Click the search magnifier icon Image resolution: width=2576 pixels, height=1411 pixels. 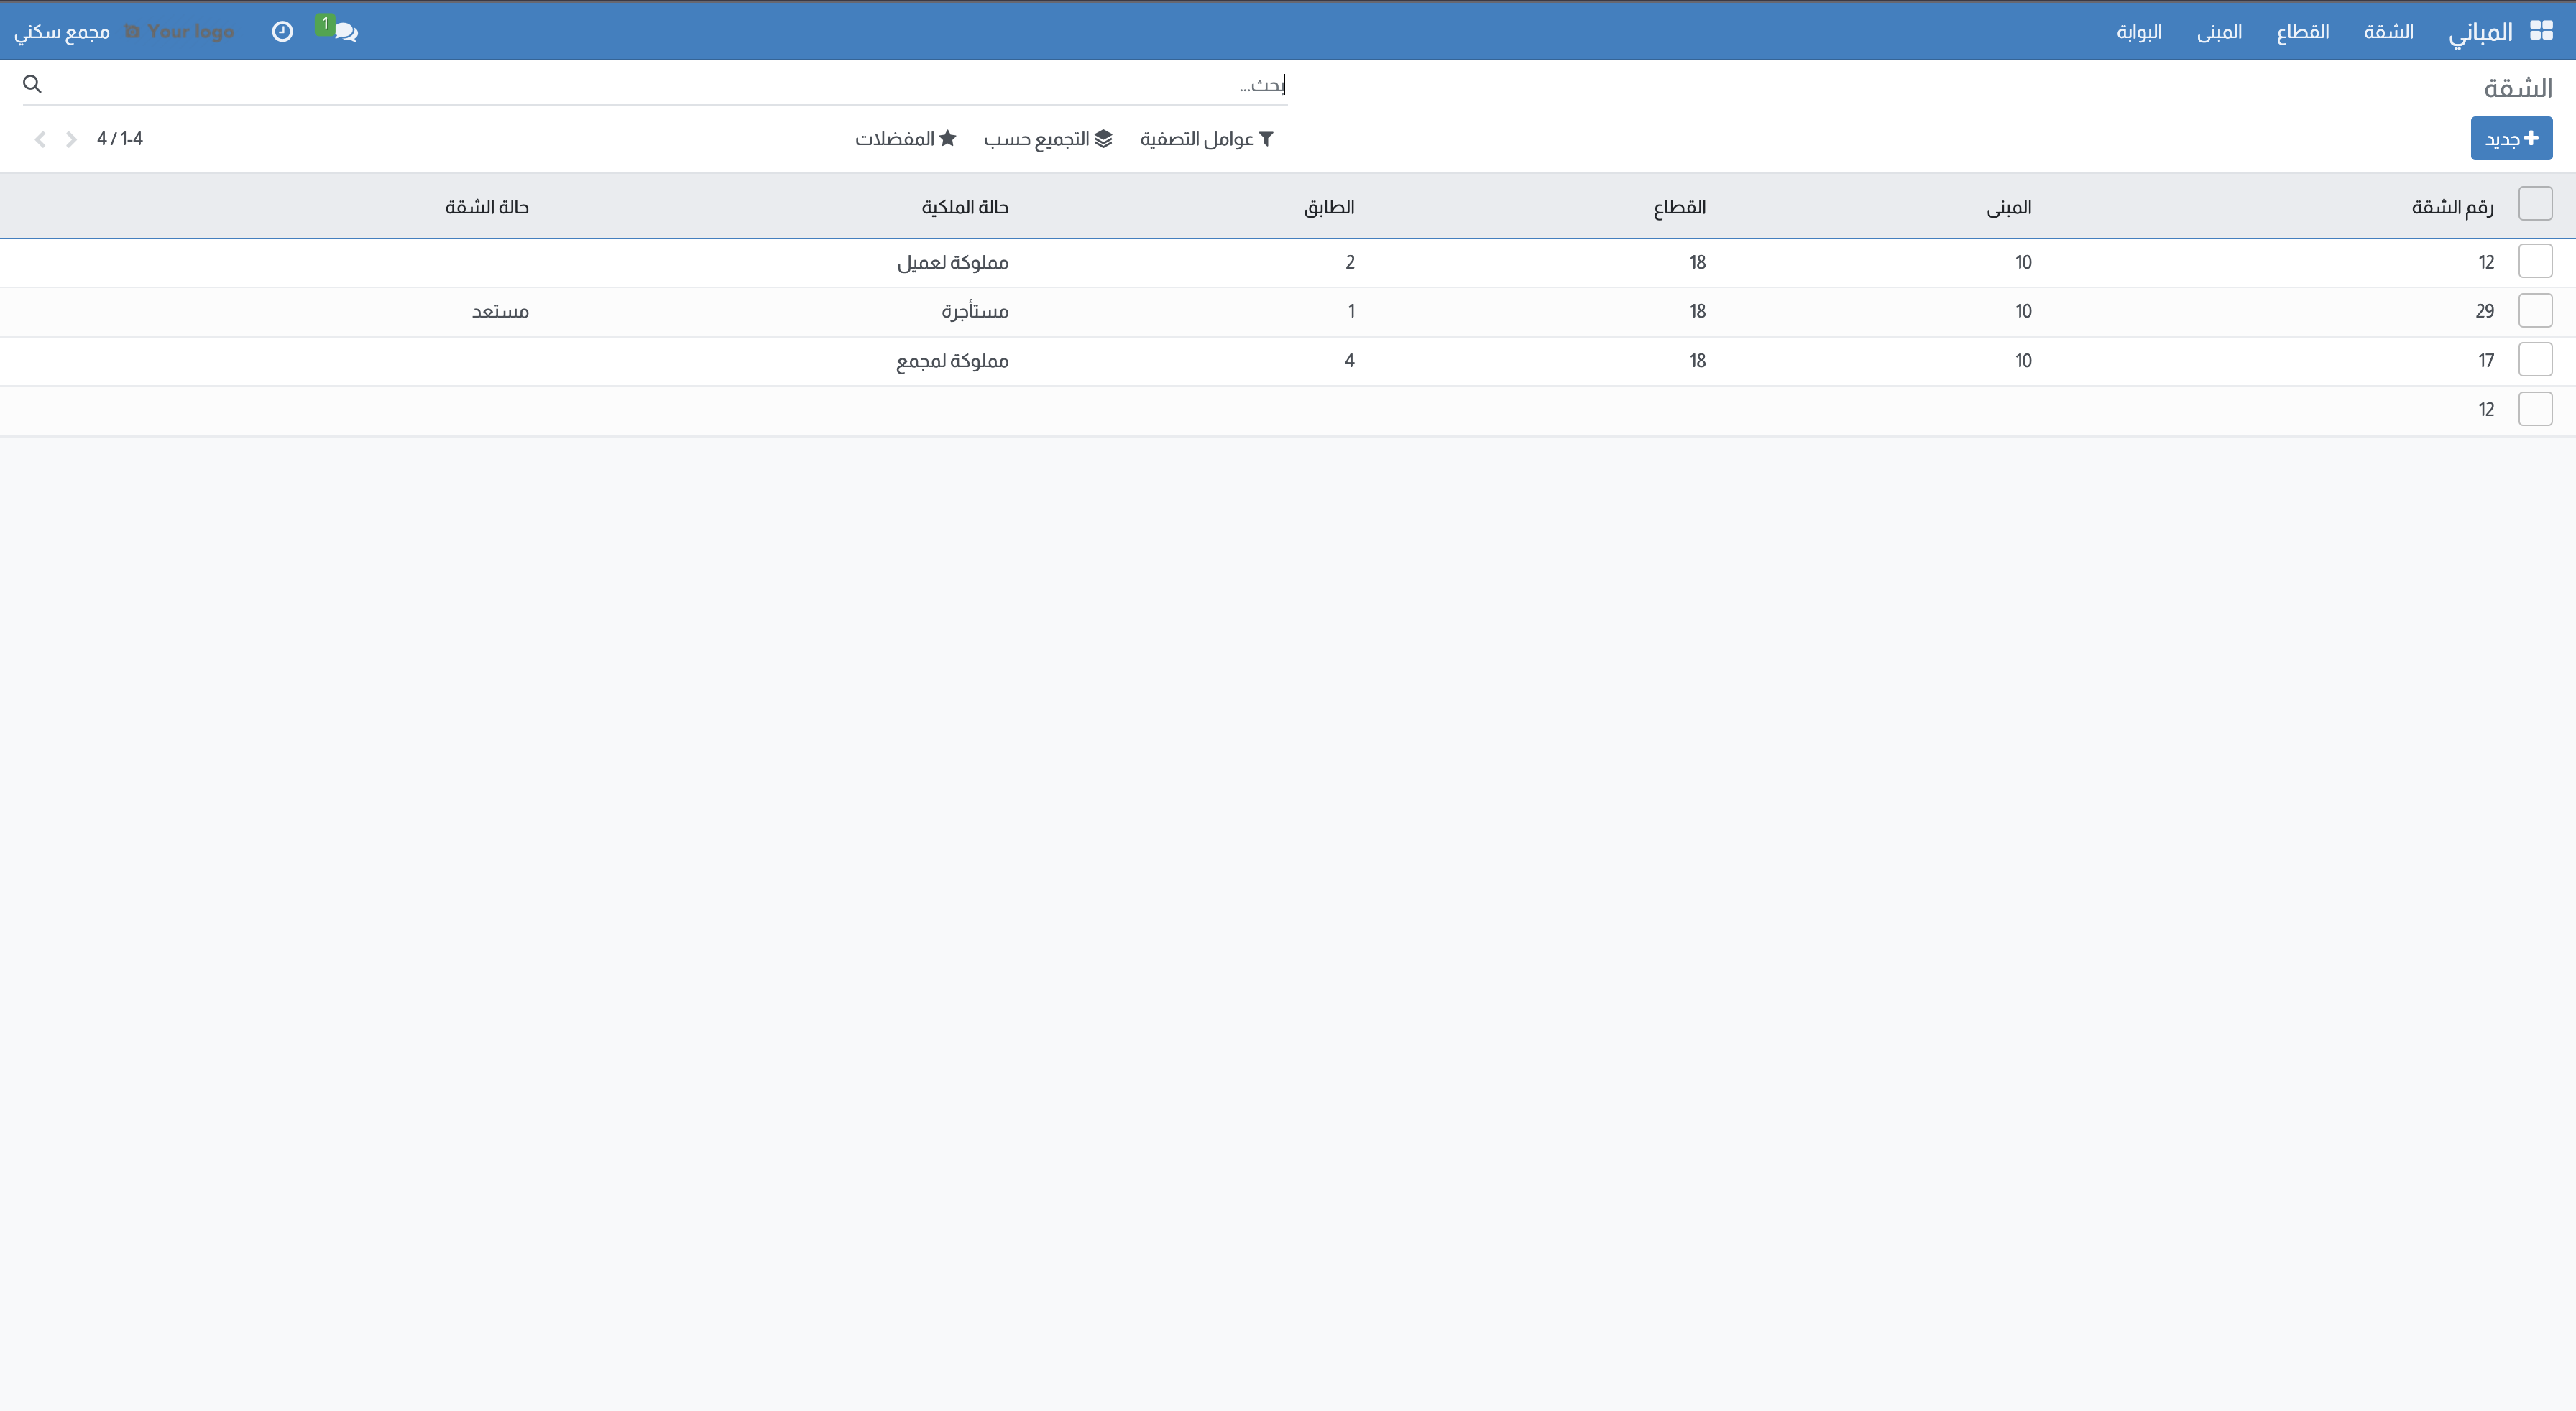(32, 84)
